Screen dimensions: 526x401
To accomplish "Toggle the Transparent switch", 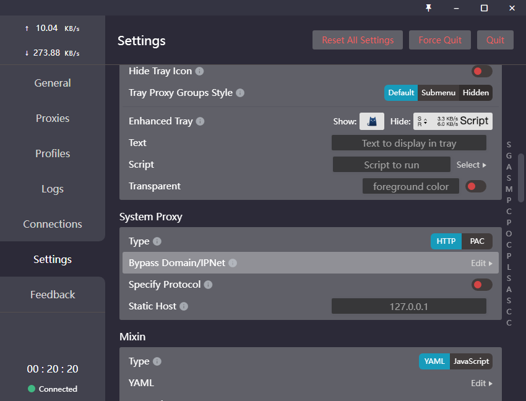I will pos(475,186).
